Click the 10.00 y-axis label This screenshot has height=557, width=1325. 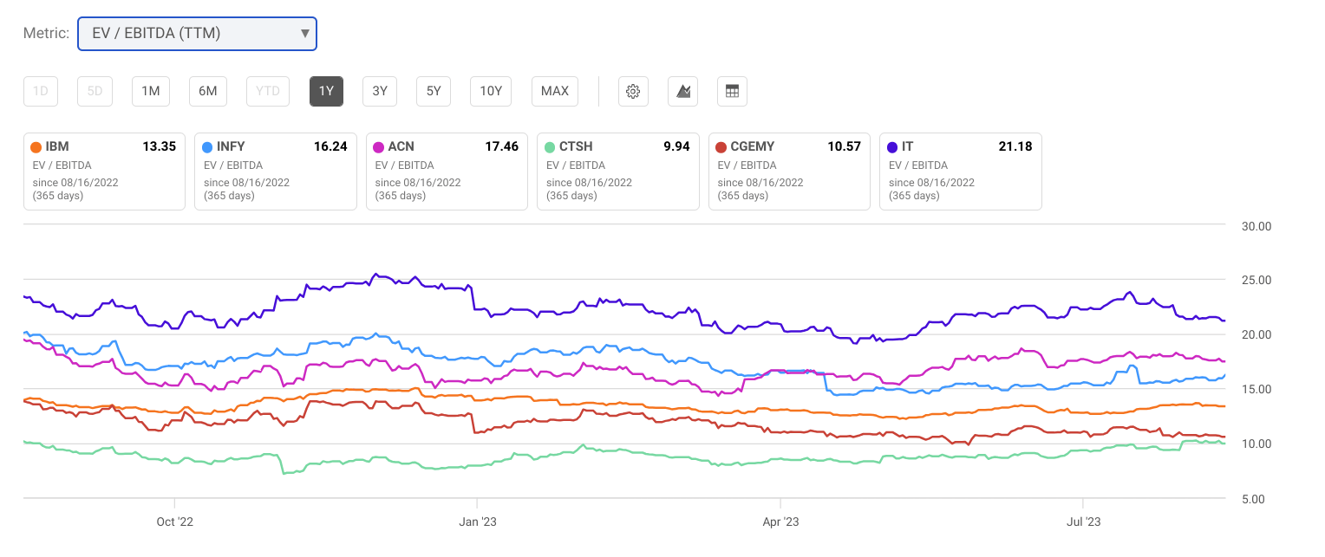point(1256,444)
